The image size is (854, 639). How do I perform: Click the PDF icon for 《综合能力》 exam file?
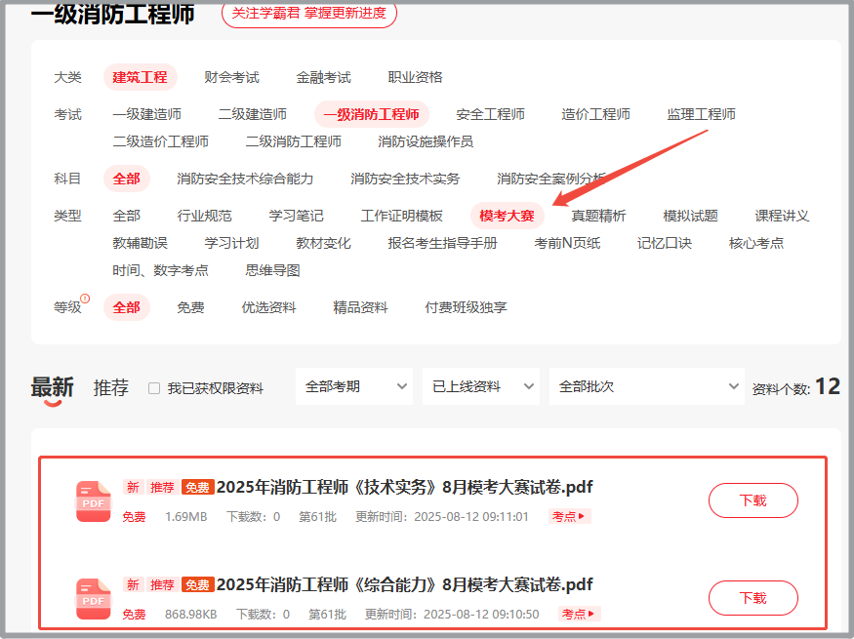coord(94,599)
